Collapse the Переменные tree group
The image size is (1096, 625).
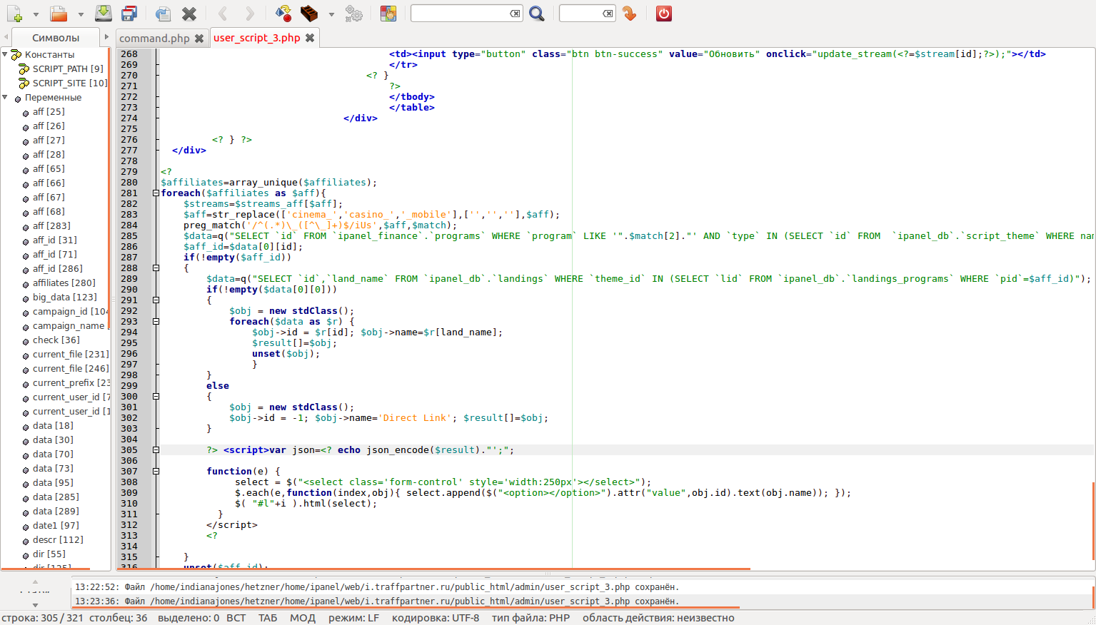[5, 97]
